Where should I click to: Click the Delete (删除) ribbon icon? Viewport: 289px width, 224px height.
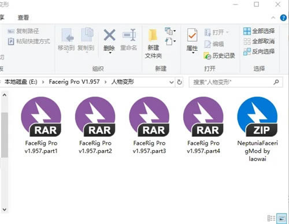point(109,40)
